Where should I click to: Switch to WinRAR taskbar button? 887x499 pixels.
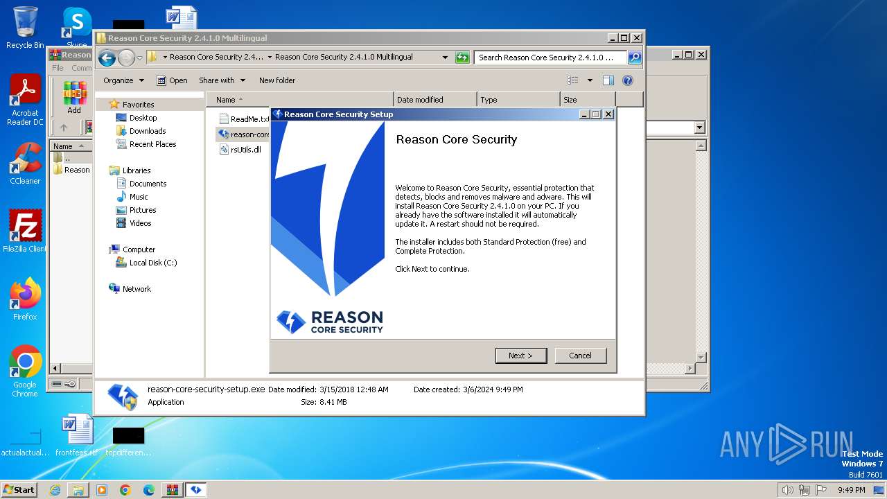tap(172, 490)
